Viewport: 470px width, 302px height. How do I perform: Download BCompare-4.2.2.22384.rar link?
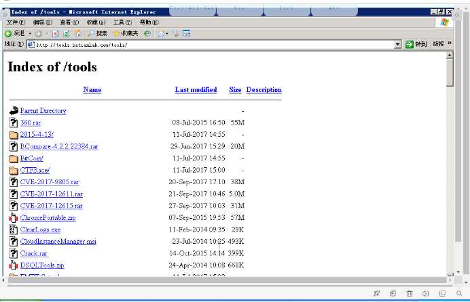click(59, 146)
